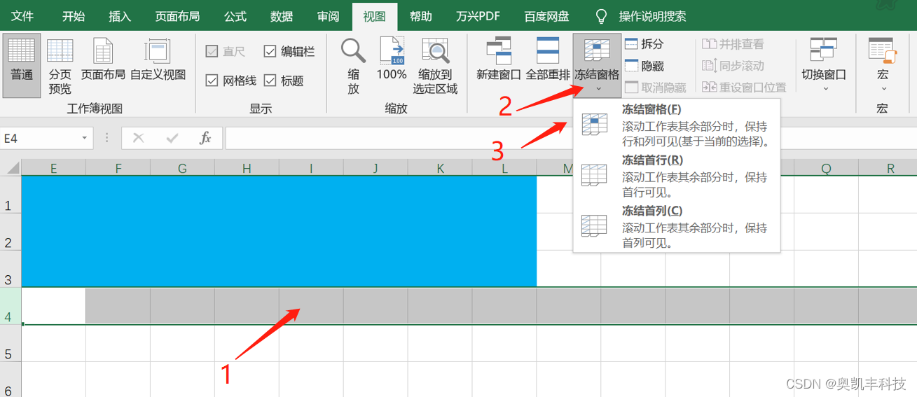Open the Page Layout (页面布局) ribbon tab
Viewport: 917px width, 397px height.
pyautogui.click(x=177, y=16)
